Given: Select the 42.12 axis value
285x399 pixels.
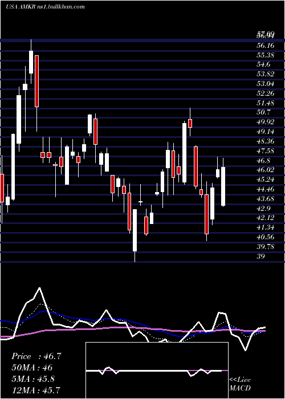Looking at the screenshot, I should pos(266,218).
